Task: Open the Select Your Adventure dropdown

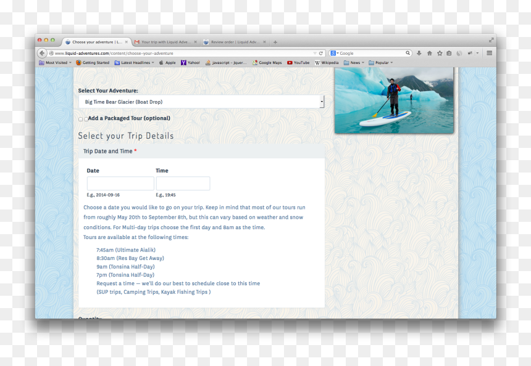Action: [x=201, y=102]
